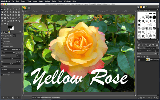Click the portrait orientation button beside 1:1
Screen dimensions: 160x100
pos(17,53)
